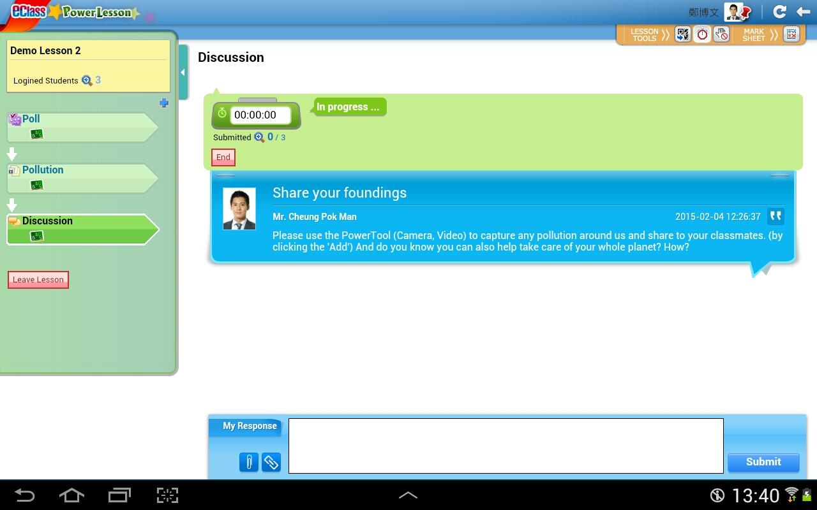Attach a file with the paperclip icon
The height and width of the screenshot is (510, 817).
[249, 462]
